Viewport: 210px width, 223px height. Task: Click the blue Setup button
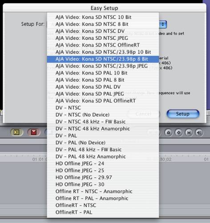click(183, 114)
